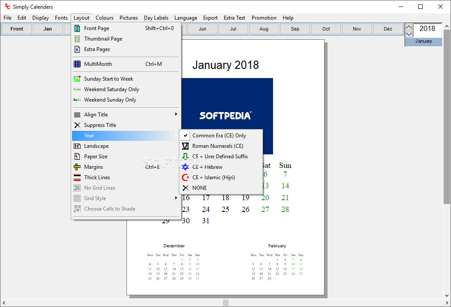Screen dimensions: 451x307
Task: Click the Sunday Start to Week icon
Action: [77, 79]
